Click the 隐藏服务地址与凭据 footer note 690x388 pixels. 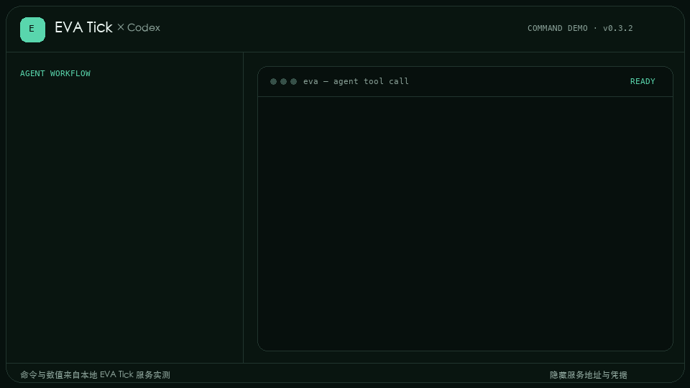point(589,375)
